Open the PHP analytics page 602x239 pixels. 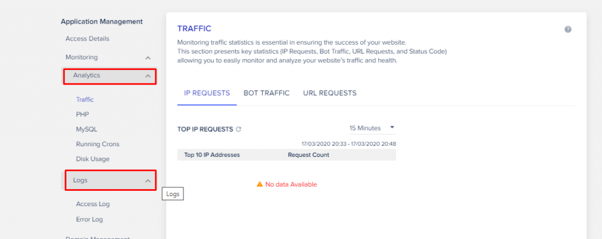tap(82, 115)
